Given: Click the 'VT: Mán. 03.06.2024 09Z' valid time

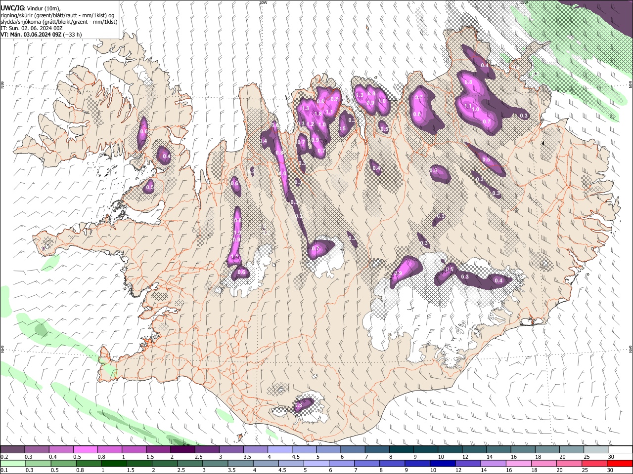Looking at the screenshot, I should point(31,35).
